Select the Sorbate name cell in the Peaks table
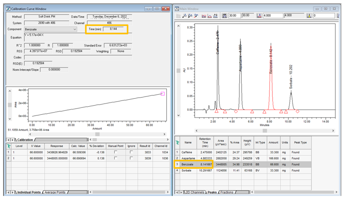The height and width of the screenshot is (199, 343). pyautogui.click(x=188, y=170)
